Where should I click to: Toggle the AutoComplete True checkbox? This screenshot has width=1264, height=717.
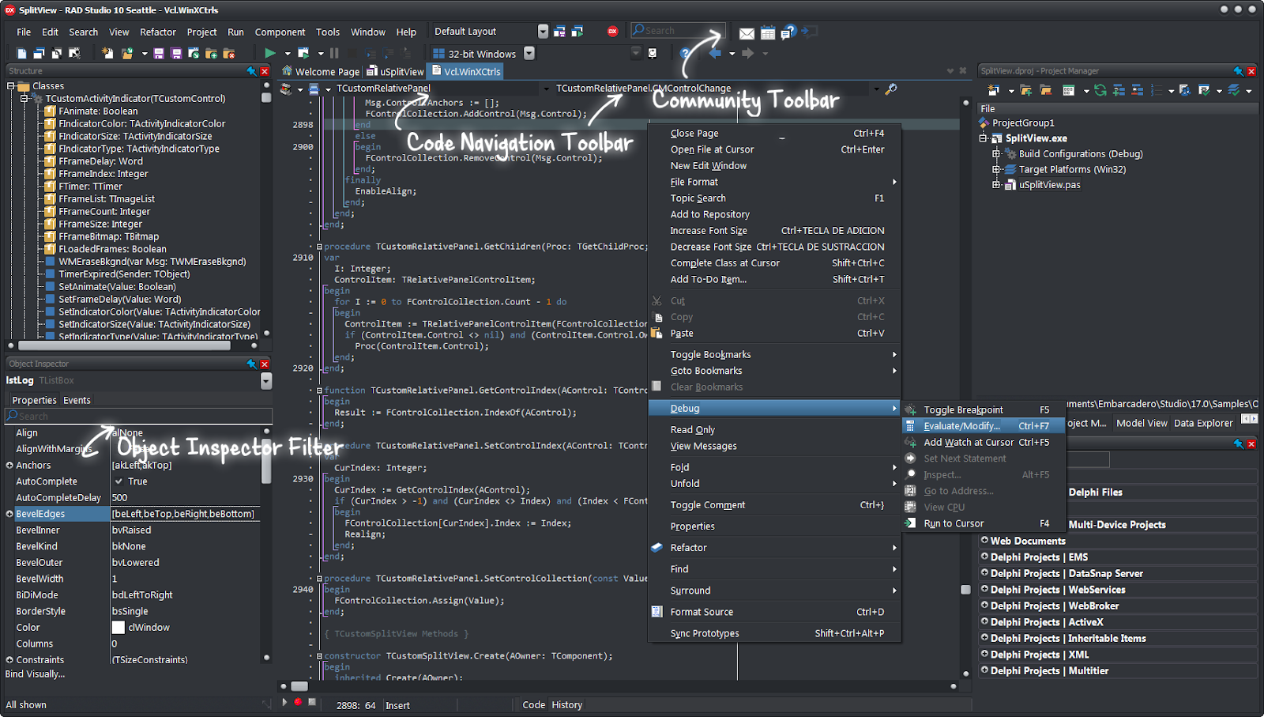coord(119,481)
